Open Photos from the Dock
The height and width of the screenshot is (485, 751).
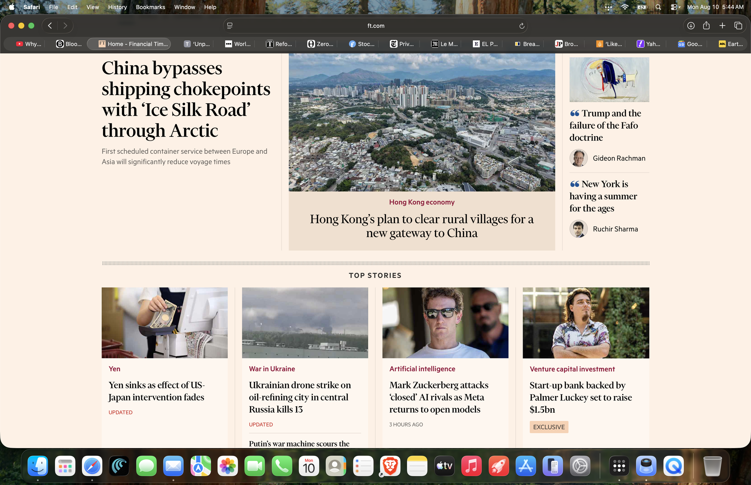point(227,465)
